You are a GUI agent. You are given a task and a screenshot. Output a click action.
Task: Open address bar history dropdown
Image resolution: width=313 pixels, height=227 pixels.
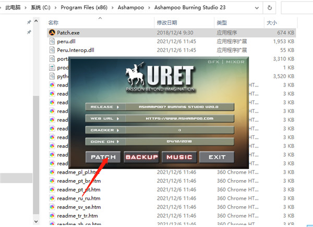257,8
